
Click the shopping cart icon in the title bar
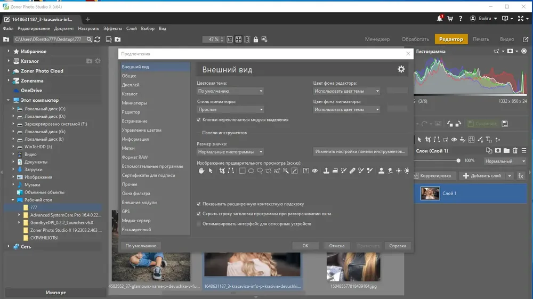pos(450,19)
